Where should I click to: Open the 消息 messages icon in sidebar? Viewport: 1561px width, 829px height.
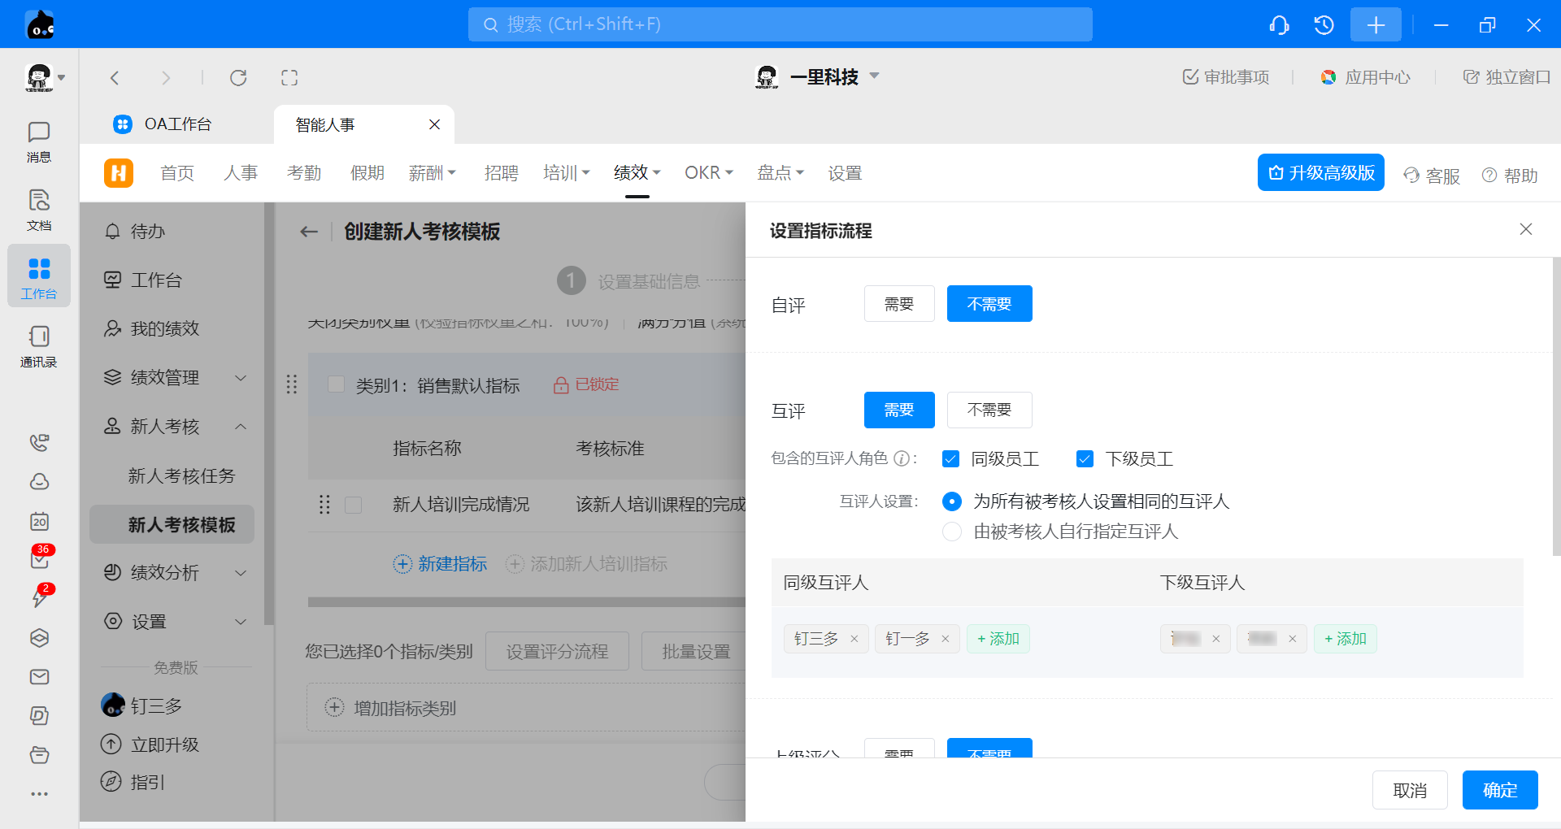click(38, 141)
